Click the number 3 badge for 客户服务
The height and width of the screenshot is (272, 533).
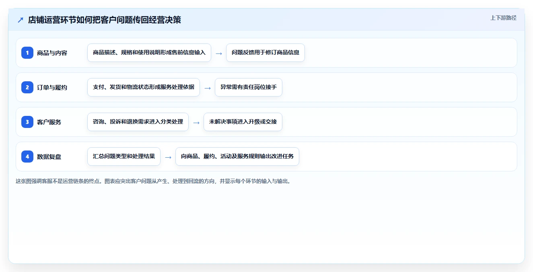pyautogui.click(x=27, y=122)
